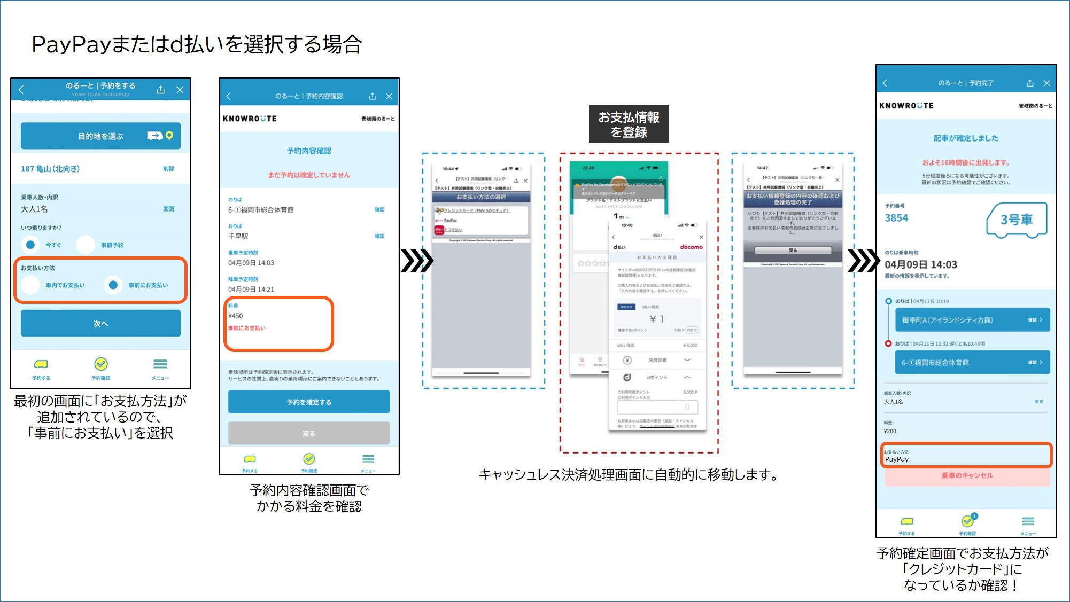Collapse dポイント section chevron
Viewport: 1070px width, 602px height.
(x=687, y=377)
